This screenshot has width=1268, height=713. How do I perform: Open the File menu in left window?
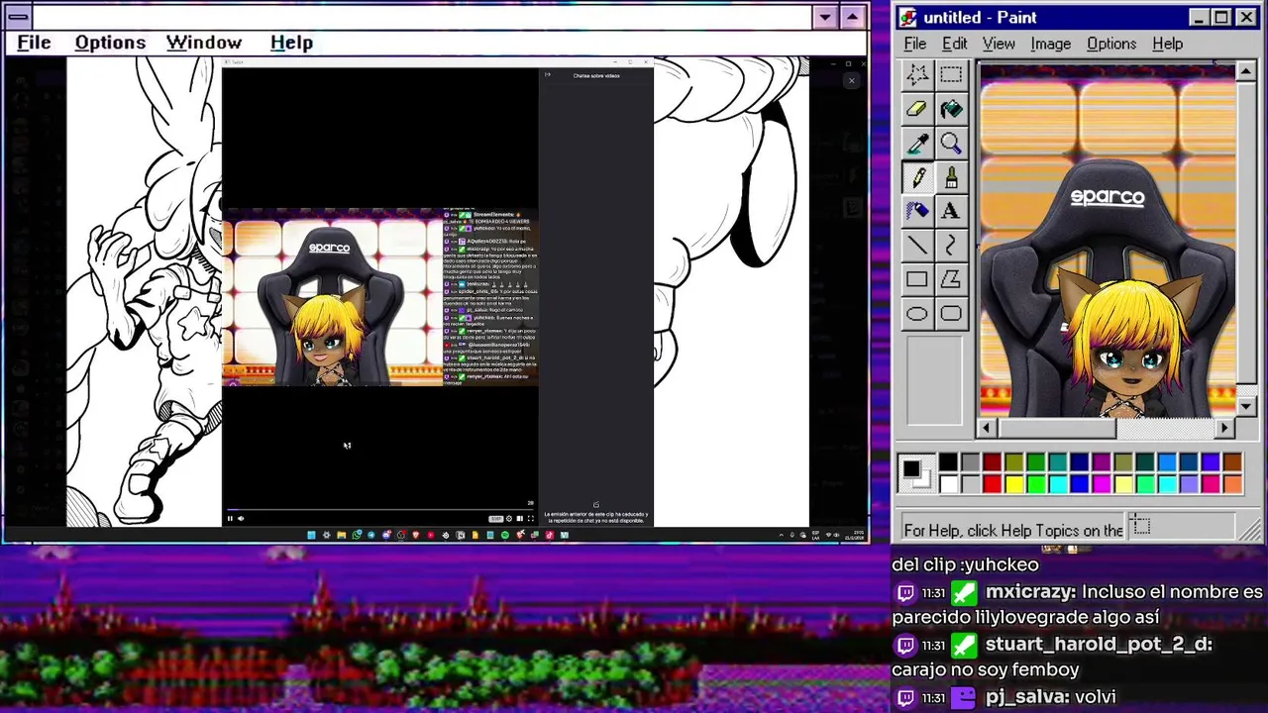(34, 43)
